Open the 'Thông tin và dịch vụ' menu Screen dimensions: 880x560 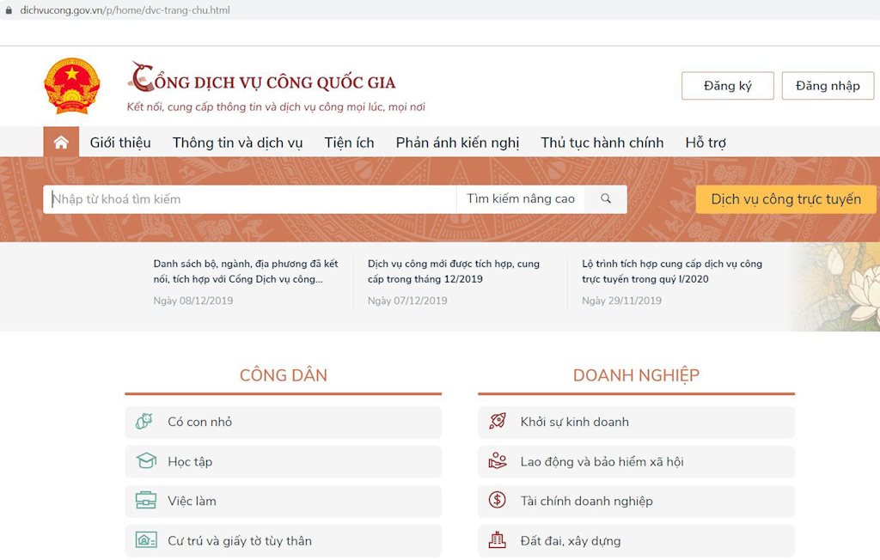(236, 142)
